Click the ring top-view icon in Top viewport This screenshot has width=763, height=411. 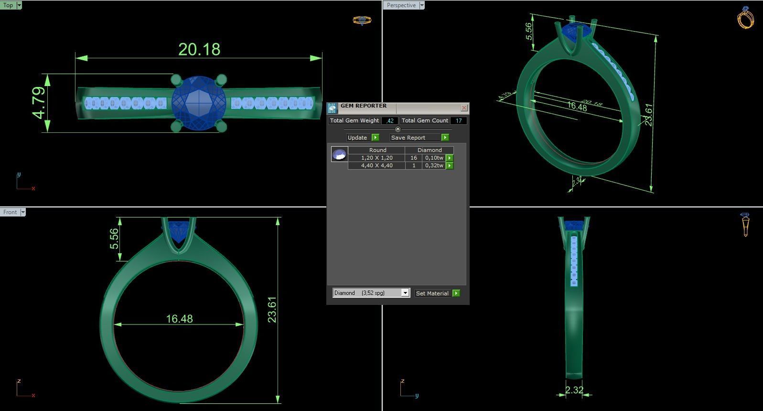pyautogui.click(x=362, y=20)
